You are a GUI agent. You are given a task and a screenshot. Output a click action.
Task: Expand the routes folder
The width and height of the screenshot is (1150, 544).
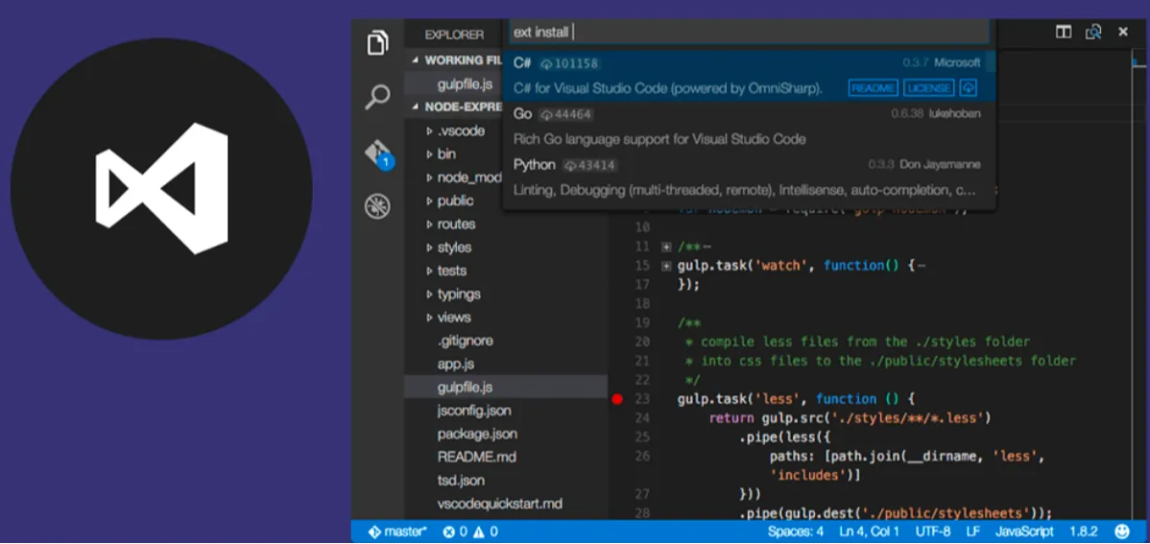pos(430,225)
